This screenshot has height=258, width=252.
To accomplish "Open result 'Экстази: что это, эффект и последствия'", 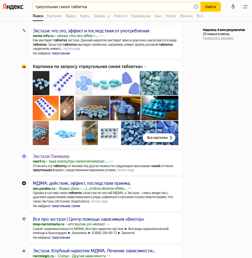I will pyautogui.click(x=91, y=31).
